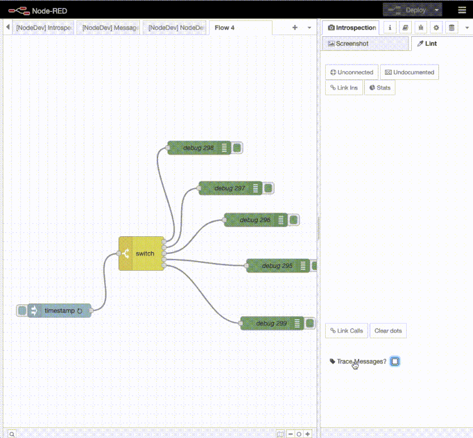Select the Introspection sidebar tab
Viewport: 473px width, 438px height.
(x=351, y=28)
